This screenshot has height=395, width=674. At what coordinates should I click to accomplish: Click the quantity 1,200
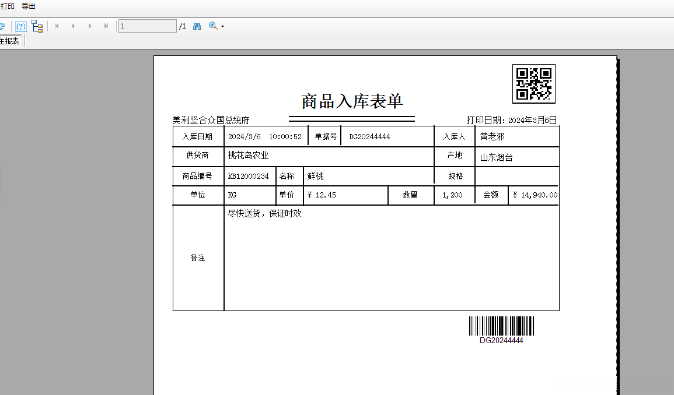(x=452, y=195)
